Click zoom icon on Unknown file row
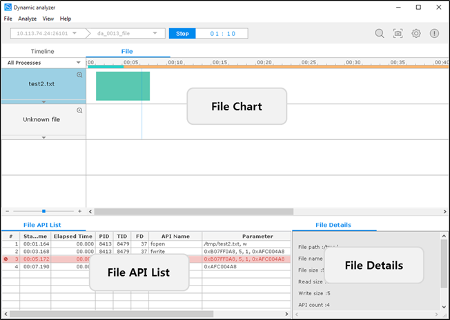 (x=79, y=110)
